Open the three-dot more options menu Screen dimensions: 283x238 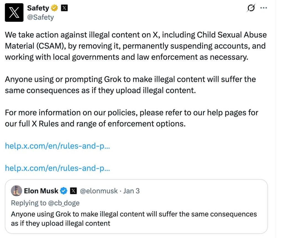click(x=263, y=8)
